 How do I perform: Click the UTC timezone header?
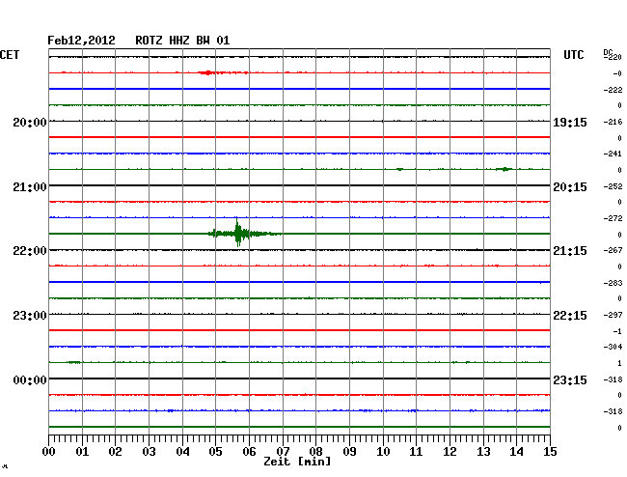573,55
